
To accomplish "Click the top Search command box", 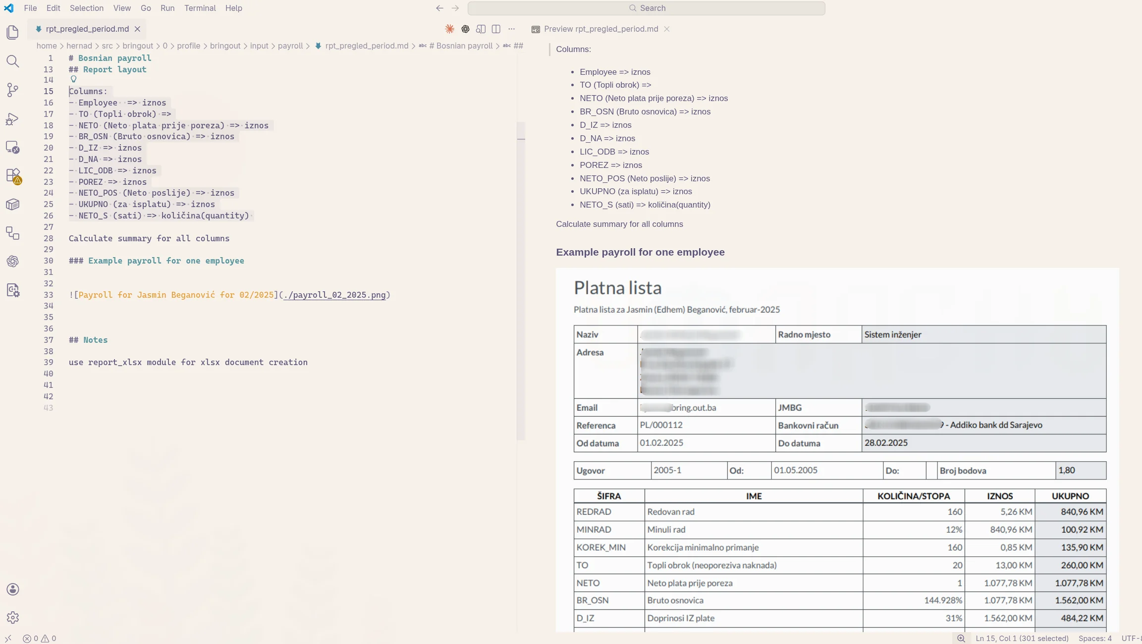I will tap(646, 8).
